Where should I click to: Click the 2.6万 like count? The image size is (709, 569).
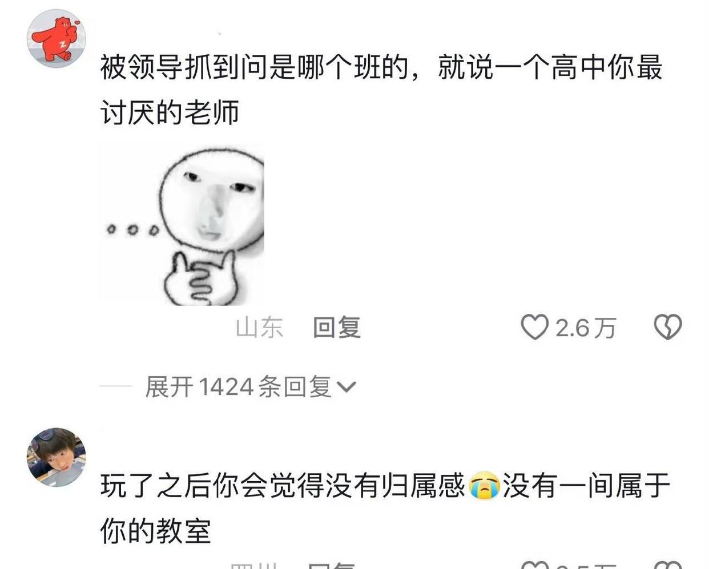coord(586,328)
